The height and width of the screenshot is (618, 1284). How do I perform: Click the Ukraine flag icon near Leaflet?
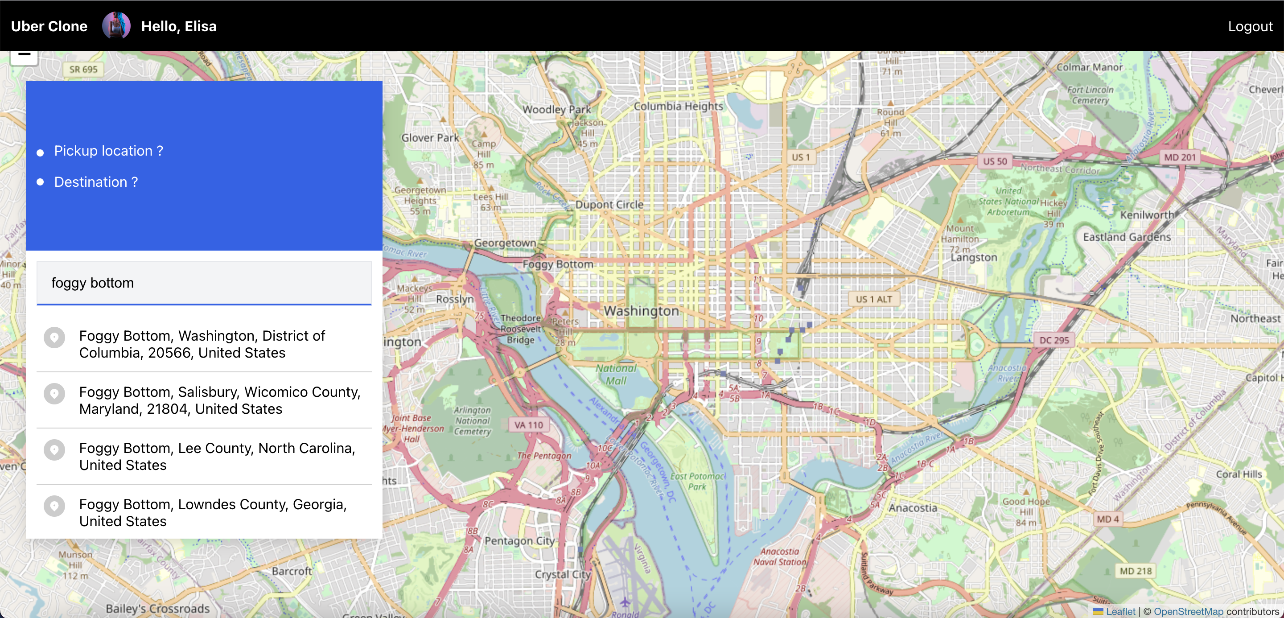click(x=1098, y=611)
